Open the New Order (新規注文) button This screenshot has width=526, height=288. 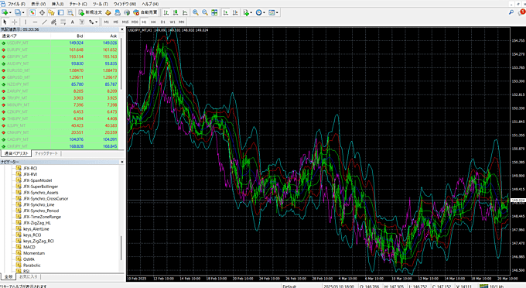(x=91, y=12)
